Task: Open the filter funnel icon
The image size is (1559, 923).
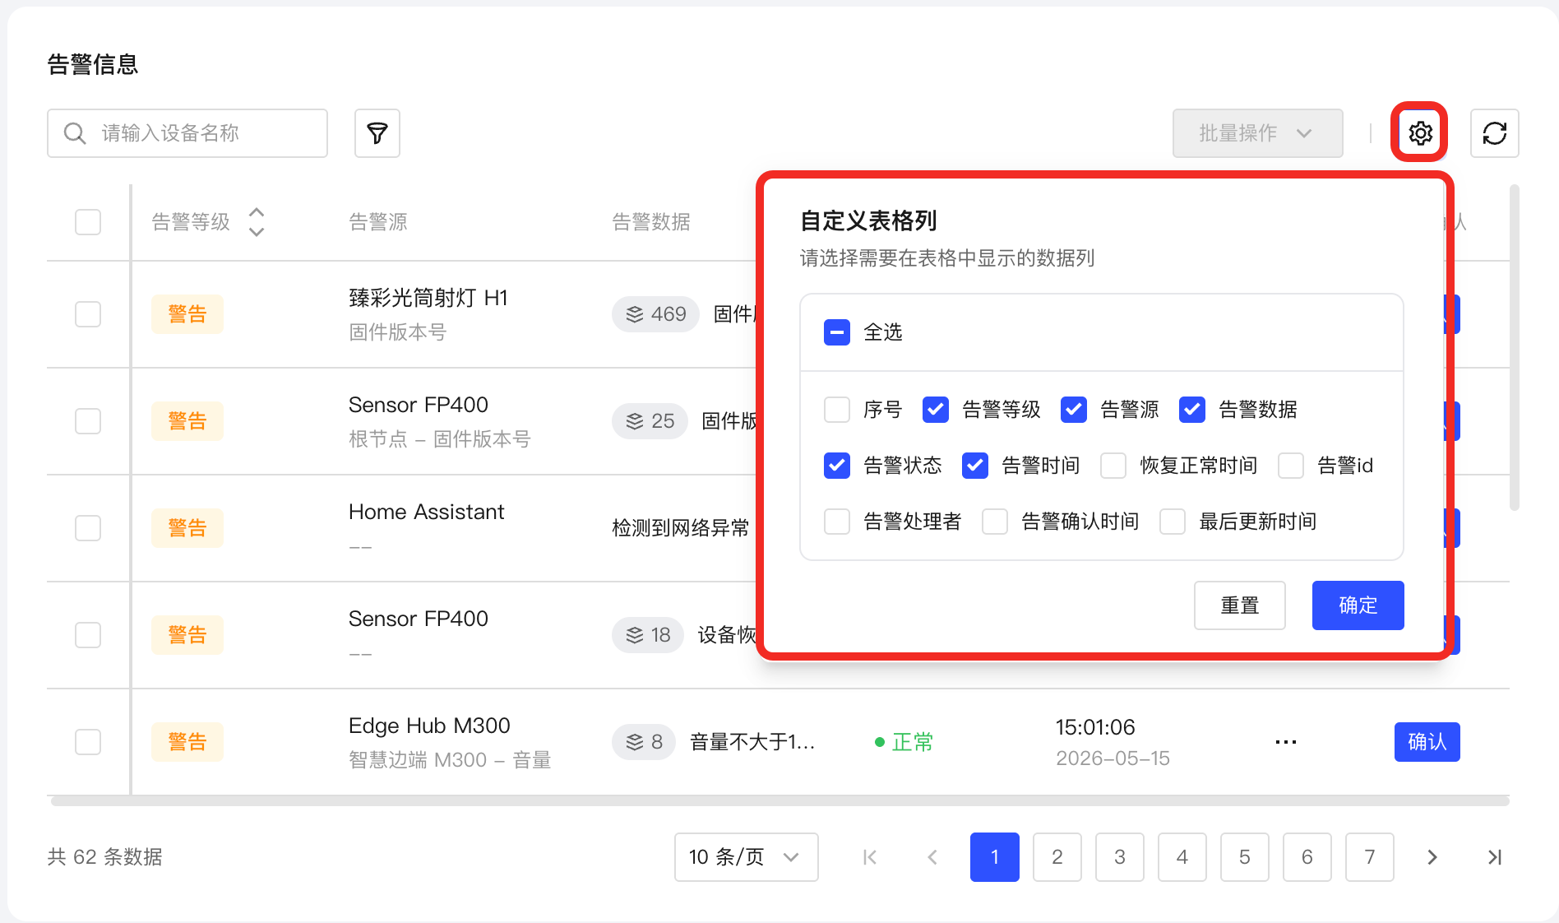Action: [377, 133]
